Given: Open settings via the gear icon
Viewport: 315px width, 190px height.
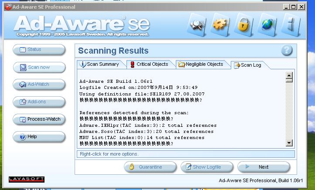Looking at the screenshot, I should [x=220, y=25].
